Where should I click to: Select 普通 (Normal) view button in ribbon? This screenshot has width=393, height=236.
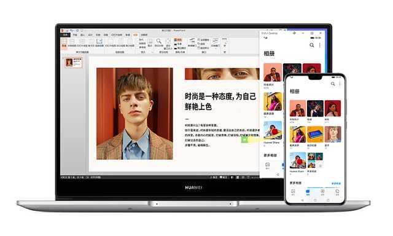[64, 43]
